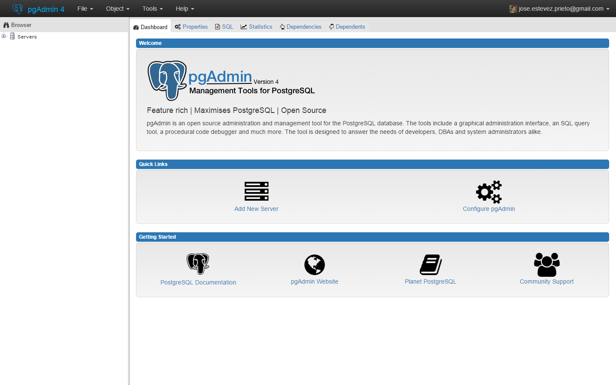Click the pgAdmin 4 elephant logo in navbar
Image resolution: width=616 pixels, height=385 pixels.
point(18,9)
